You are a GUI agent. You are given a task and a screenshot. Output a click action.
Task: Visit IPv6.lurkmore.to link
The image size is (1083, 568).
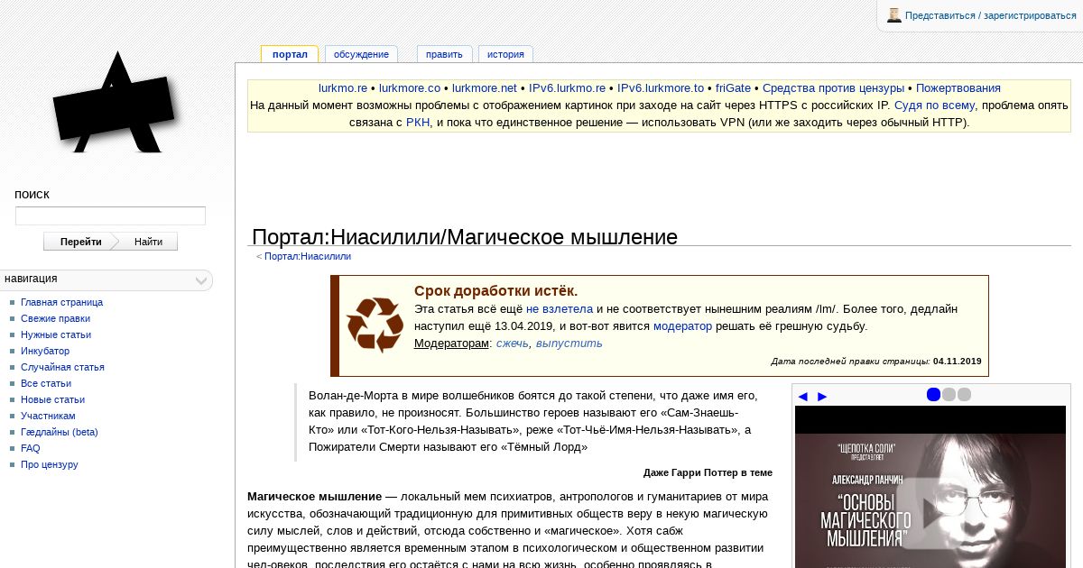point(661,88)
